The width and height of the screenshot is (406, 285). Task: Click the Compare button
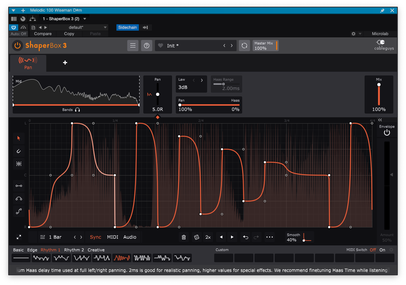(43, 34)
